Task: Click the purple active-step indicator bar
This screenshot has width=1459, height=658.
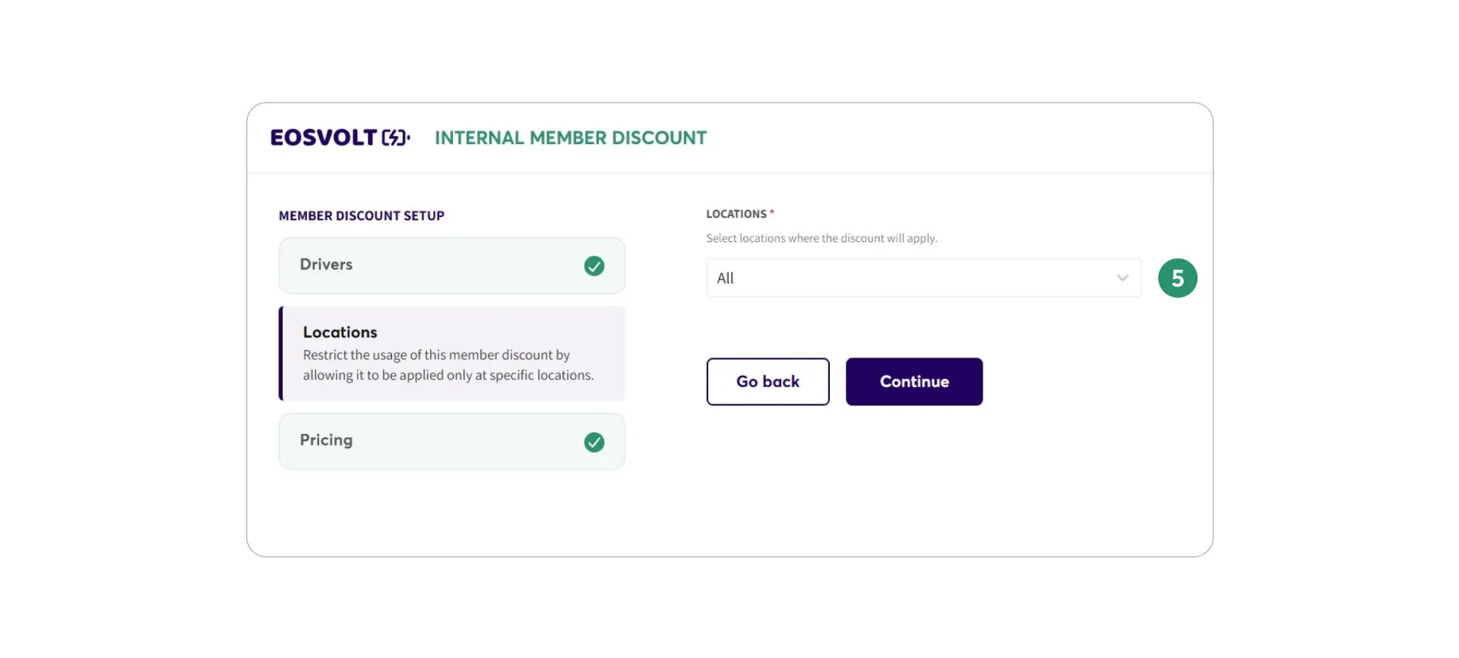Action: [281, 353]
